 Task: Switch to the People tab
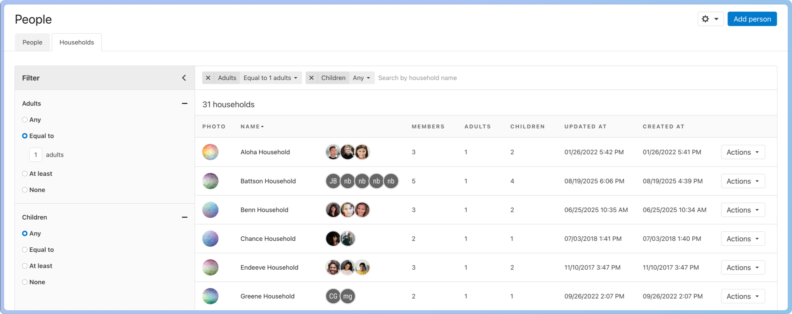(32, 42)
